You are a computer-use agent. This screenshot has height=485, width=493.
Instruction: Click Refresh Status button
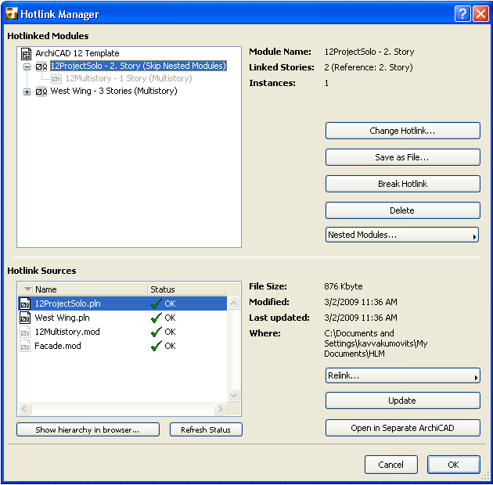click(206, 429)
